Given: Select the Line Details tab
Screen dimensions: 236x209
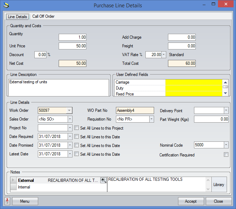Looking at the screenshot, I should pos(17,17).
